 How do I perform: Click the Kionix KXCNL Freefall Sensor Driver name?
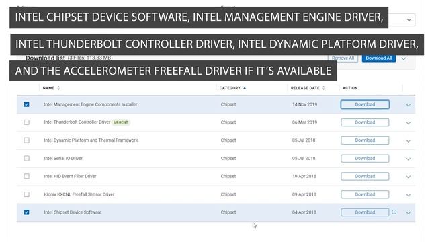79,194
